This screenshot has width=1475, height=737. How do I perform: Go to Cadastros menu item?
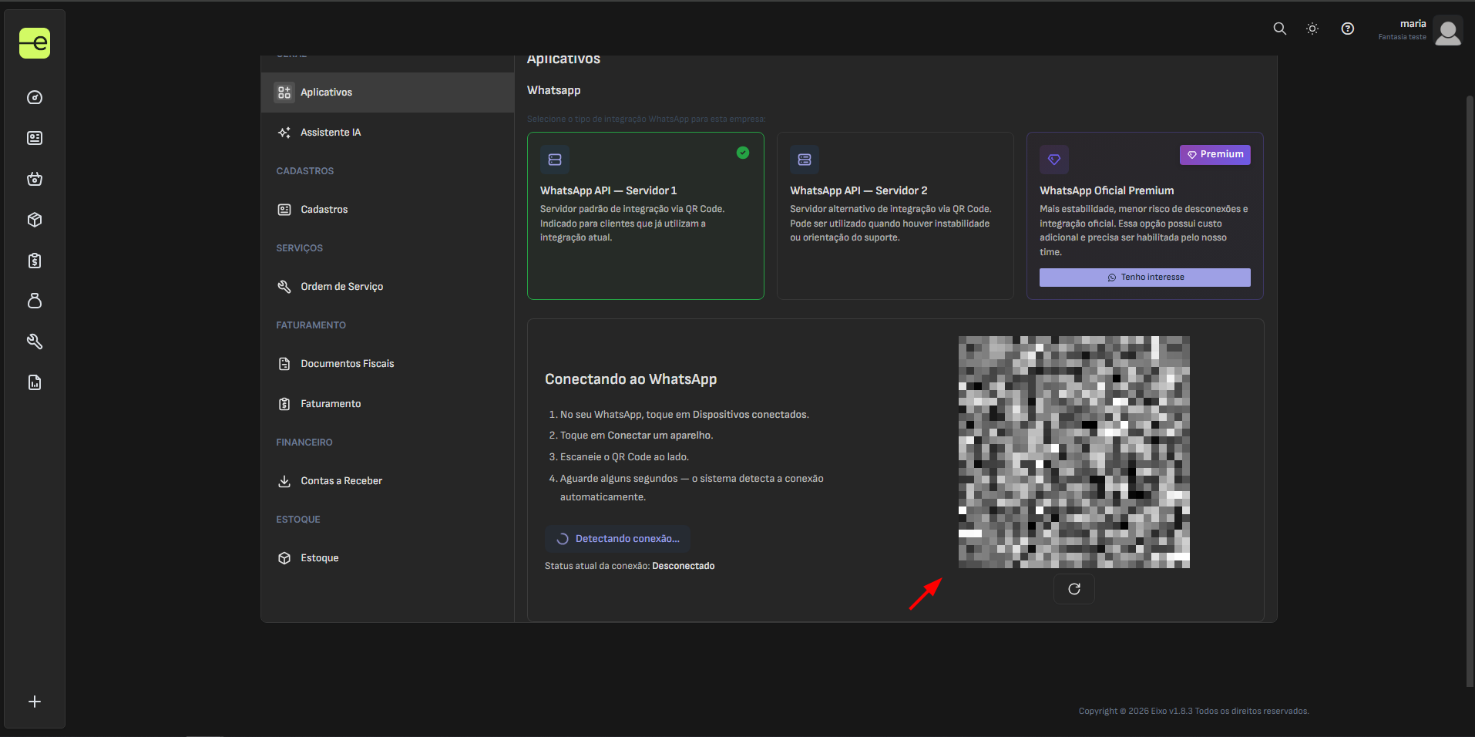tap(388, 210)
